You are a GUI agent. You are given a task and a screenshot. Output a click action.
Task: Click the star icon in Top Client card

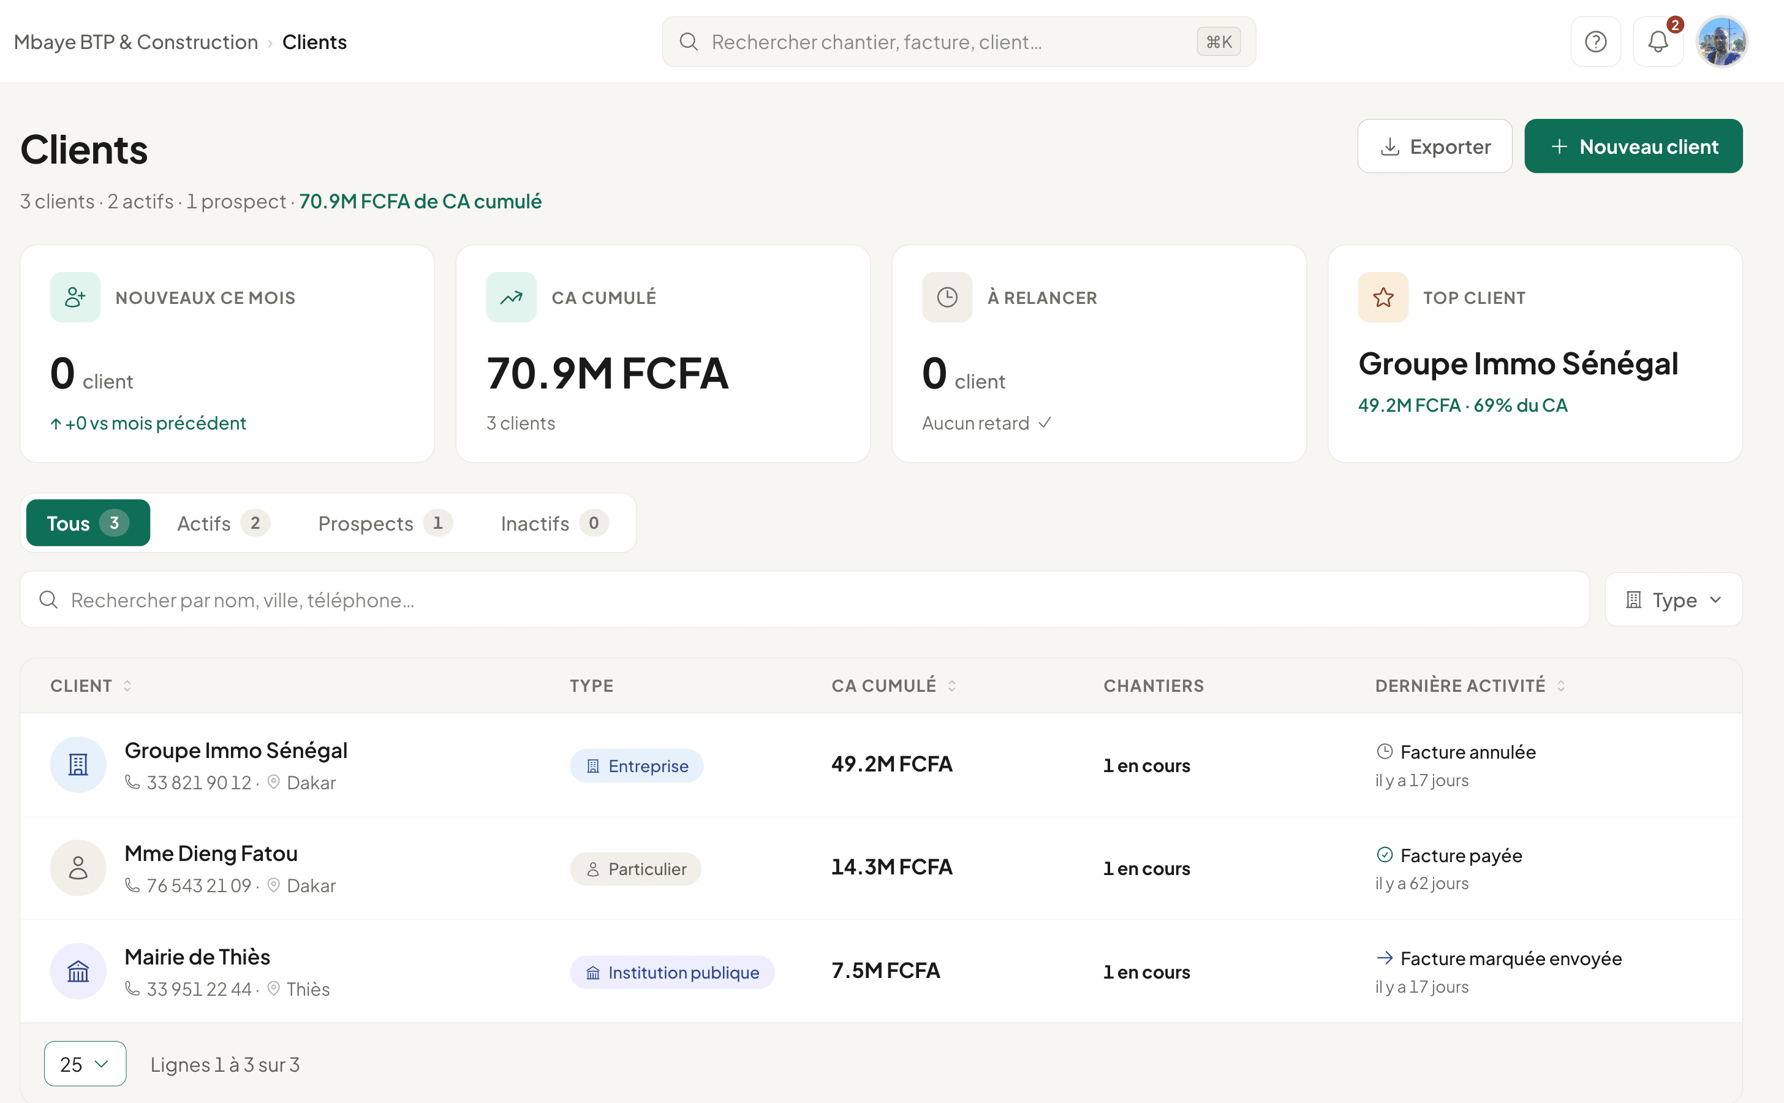(x=1383, y=297)
